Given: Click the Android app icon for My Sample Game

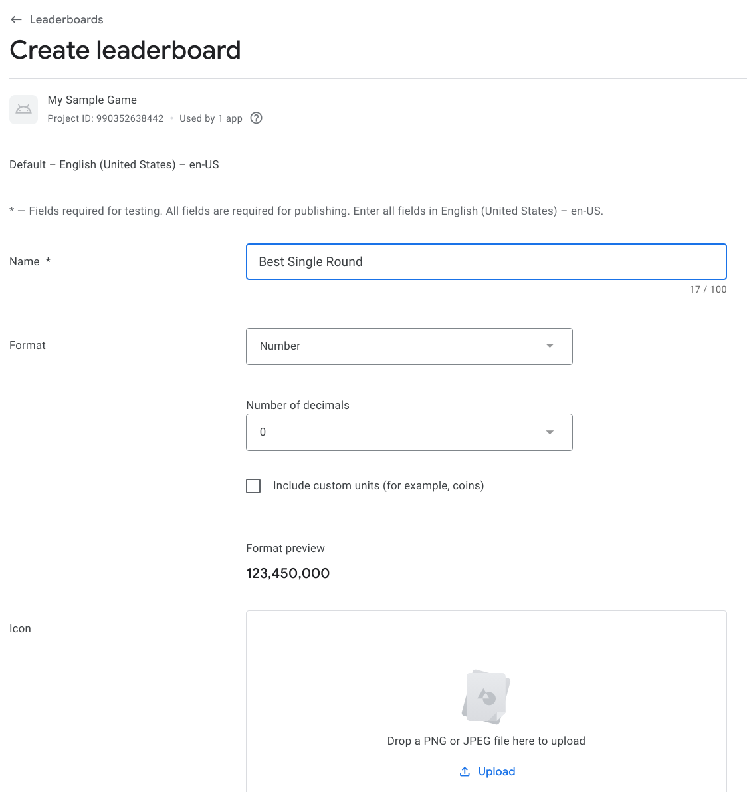Looking at the screenshot, I should 23,109.
